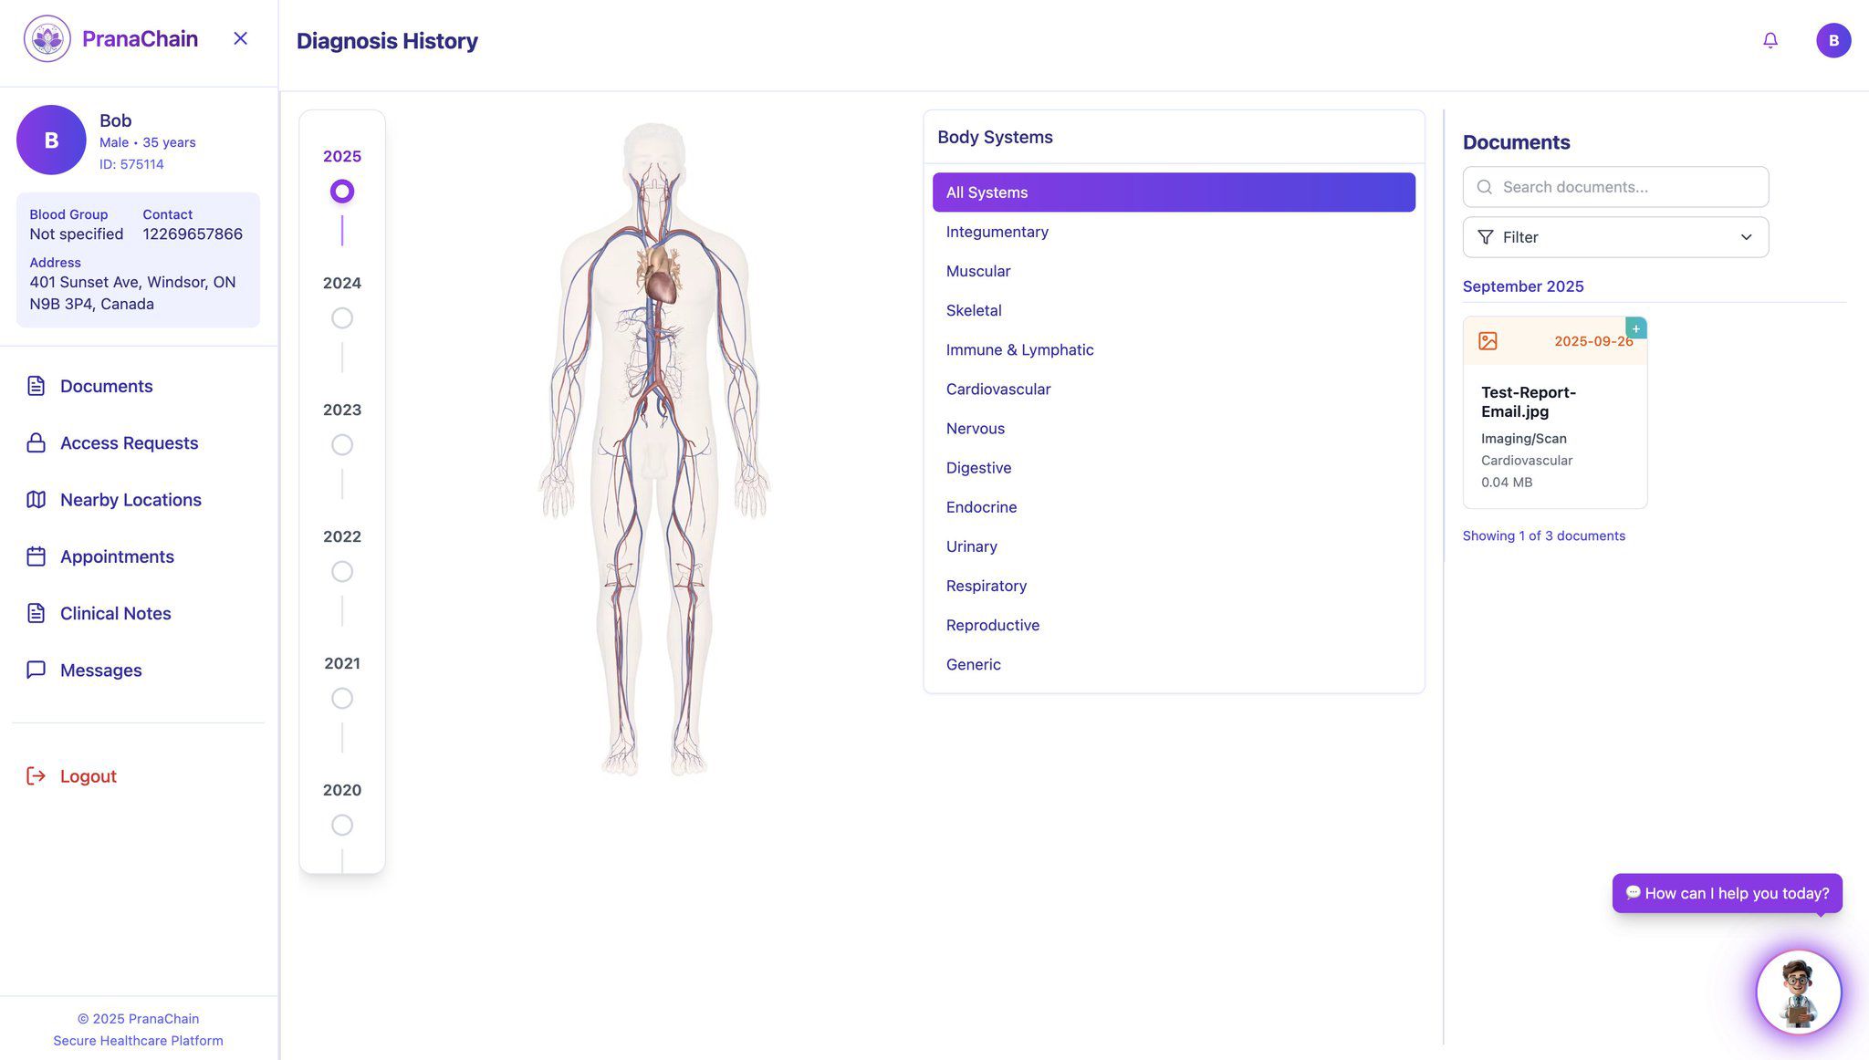This screenshot has height=1060, width=1869.
Task: Collapse the sidebar with X button
Action: point(240,38)
